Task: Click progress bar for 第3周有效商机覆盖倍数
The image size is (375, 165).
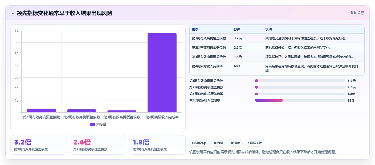Action: click(x=300, y=94)
